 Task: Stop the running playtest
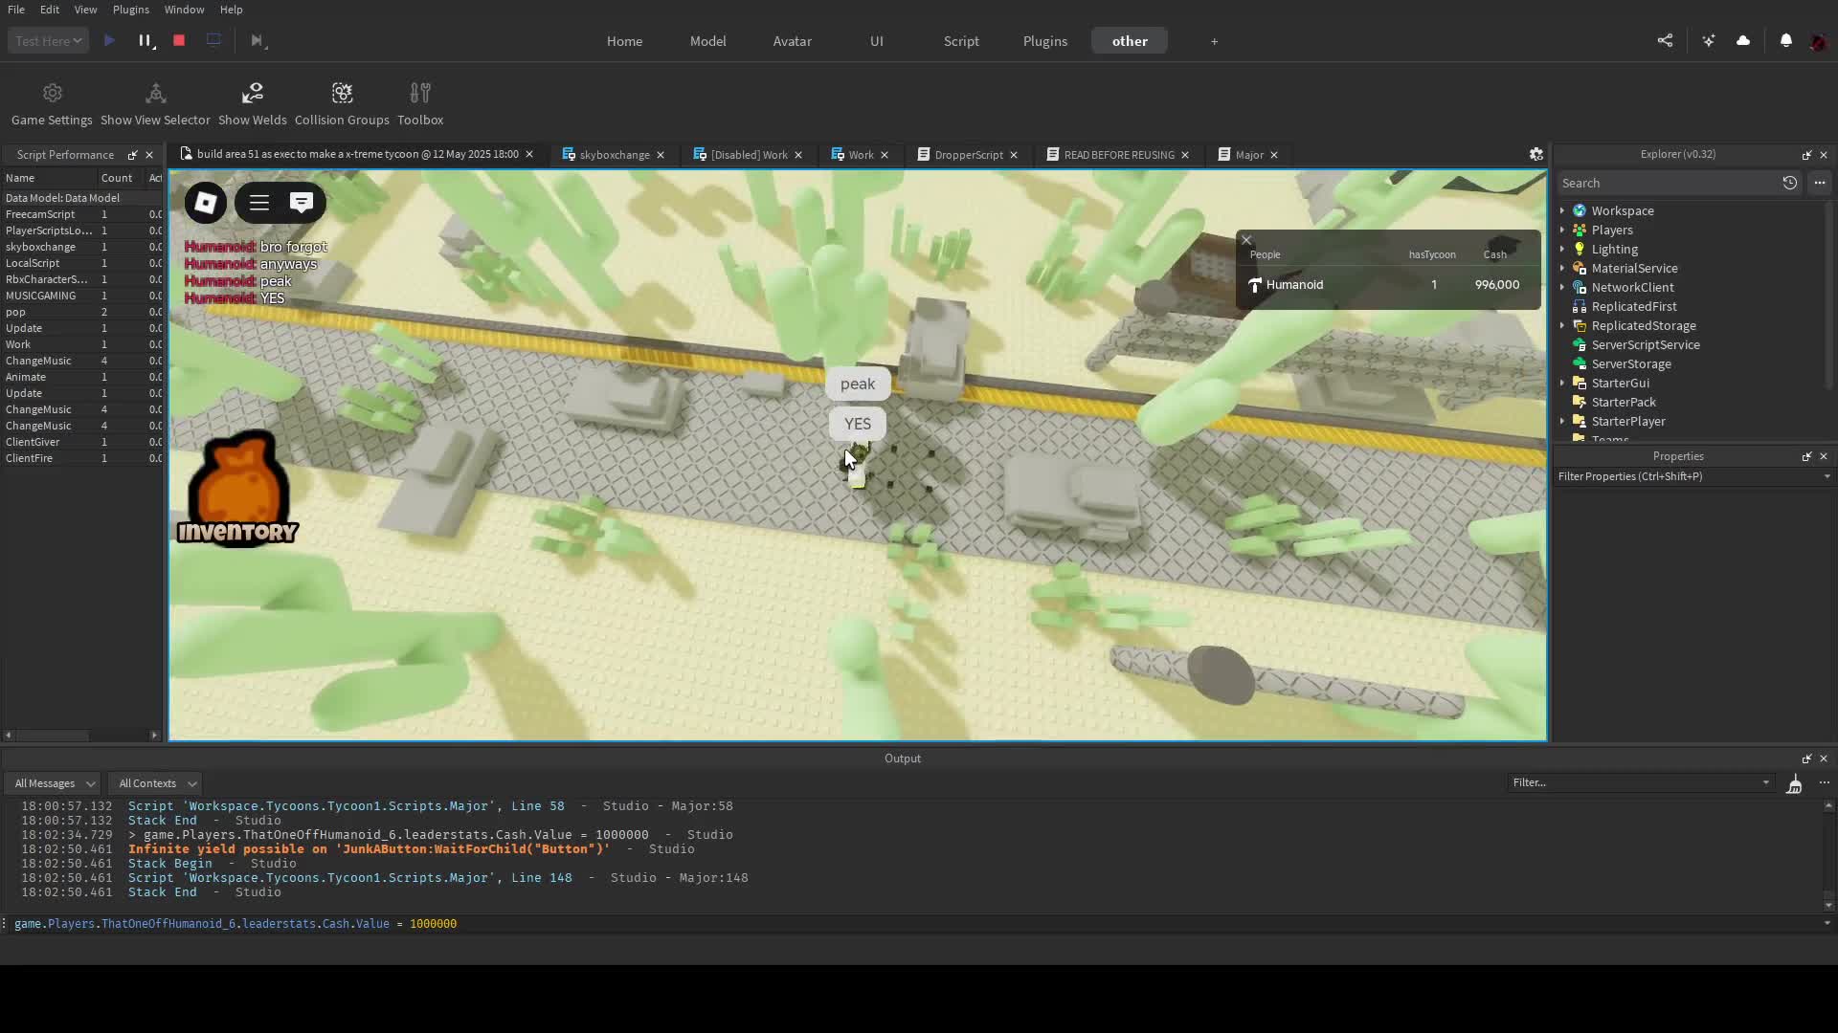click(179, 40)
